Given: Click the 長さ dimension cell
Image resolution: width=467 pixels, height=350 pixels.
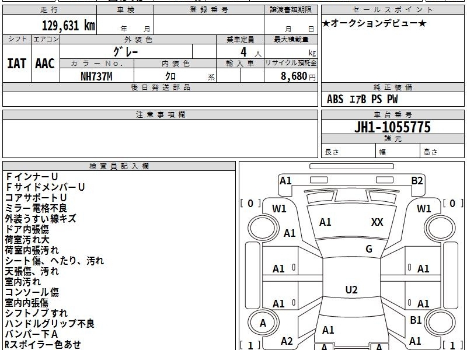Looking at the screenshot, I should point(348,152).
